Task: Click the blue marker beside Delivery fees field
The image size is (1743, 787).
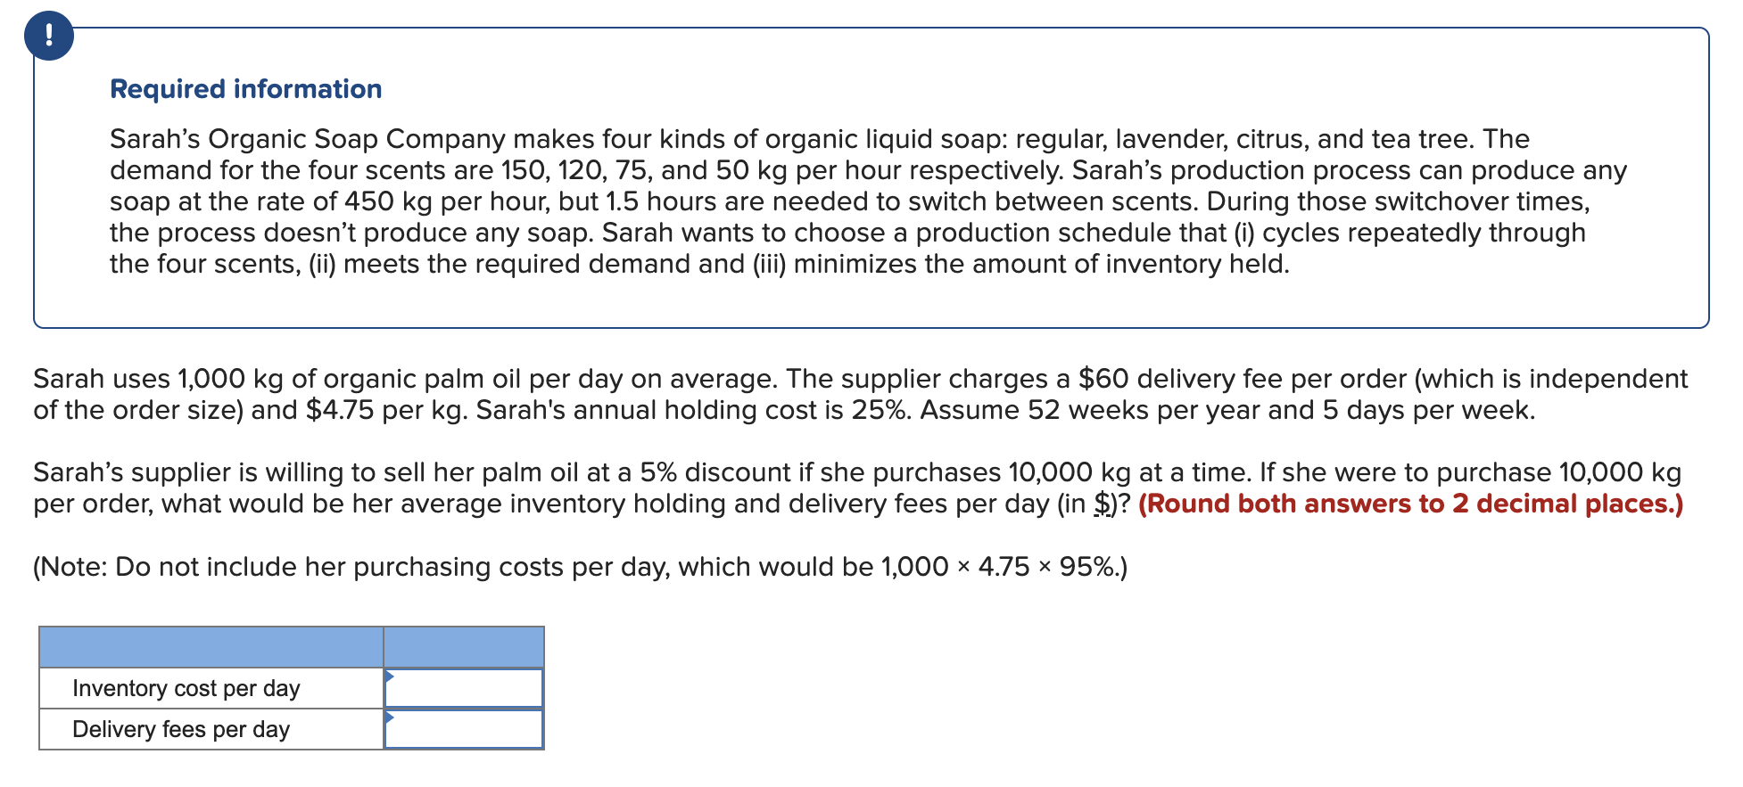Action: [x=390, y=718]
